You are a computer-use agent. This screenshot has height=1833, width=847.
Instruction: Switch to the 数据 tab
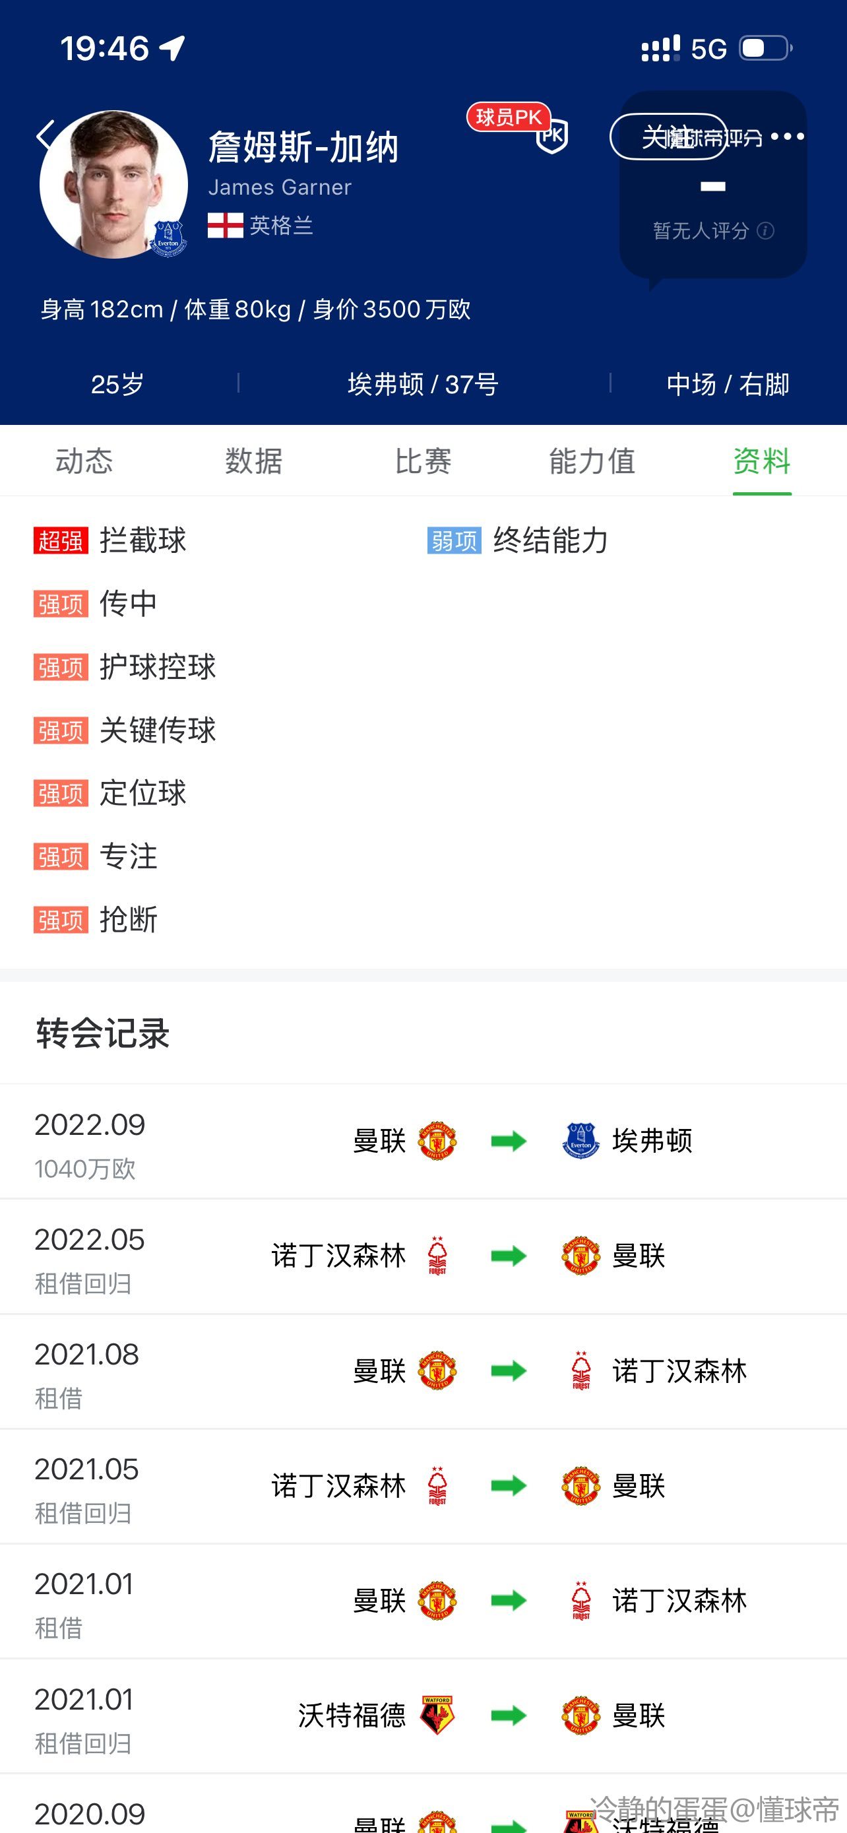(254, 461)
